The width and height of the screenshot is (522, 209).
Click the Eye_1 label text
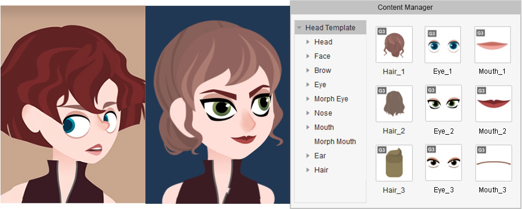[443, 71]
